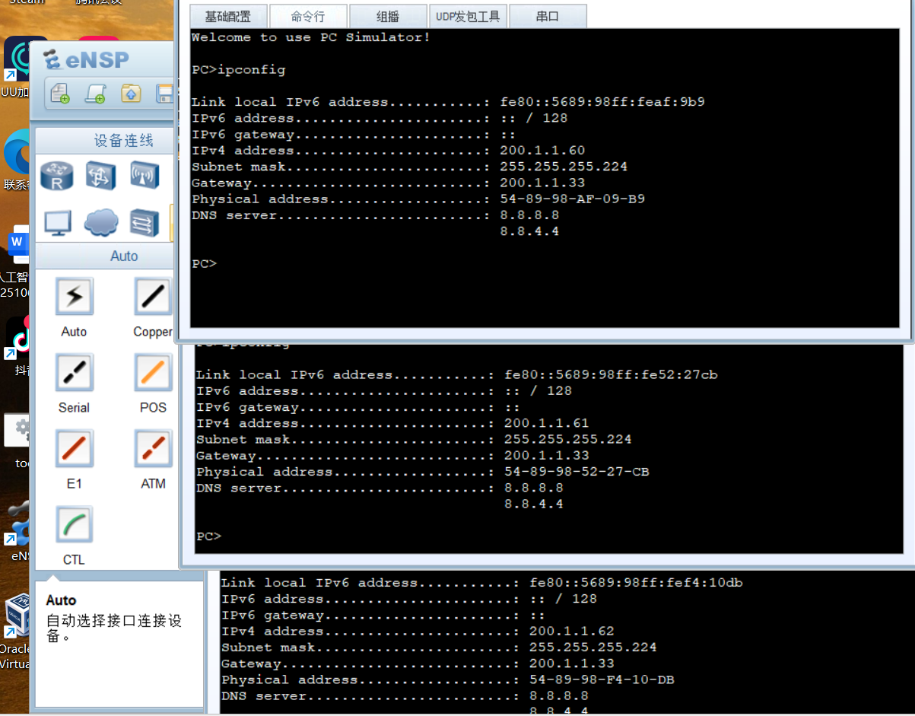915x716 pixels.
Task: Switch to the 基础配置 tab
Action: [227, 16]
